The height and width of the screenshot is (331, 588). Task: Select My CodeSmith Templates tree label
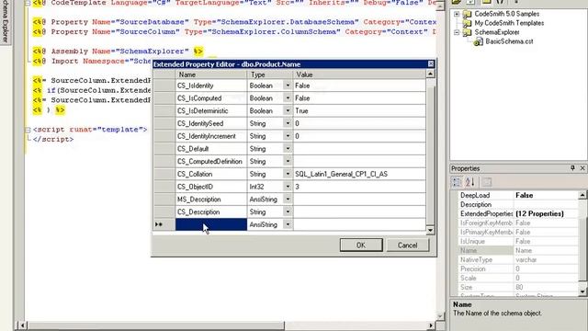click(x=509, y=23)
